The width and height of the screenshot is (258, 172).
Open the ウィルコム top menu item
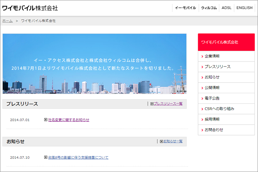click(209, 8)
